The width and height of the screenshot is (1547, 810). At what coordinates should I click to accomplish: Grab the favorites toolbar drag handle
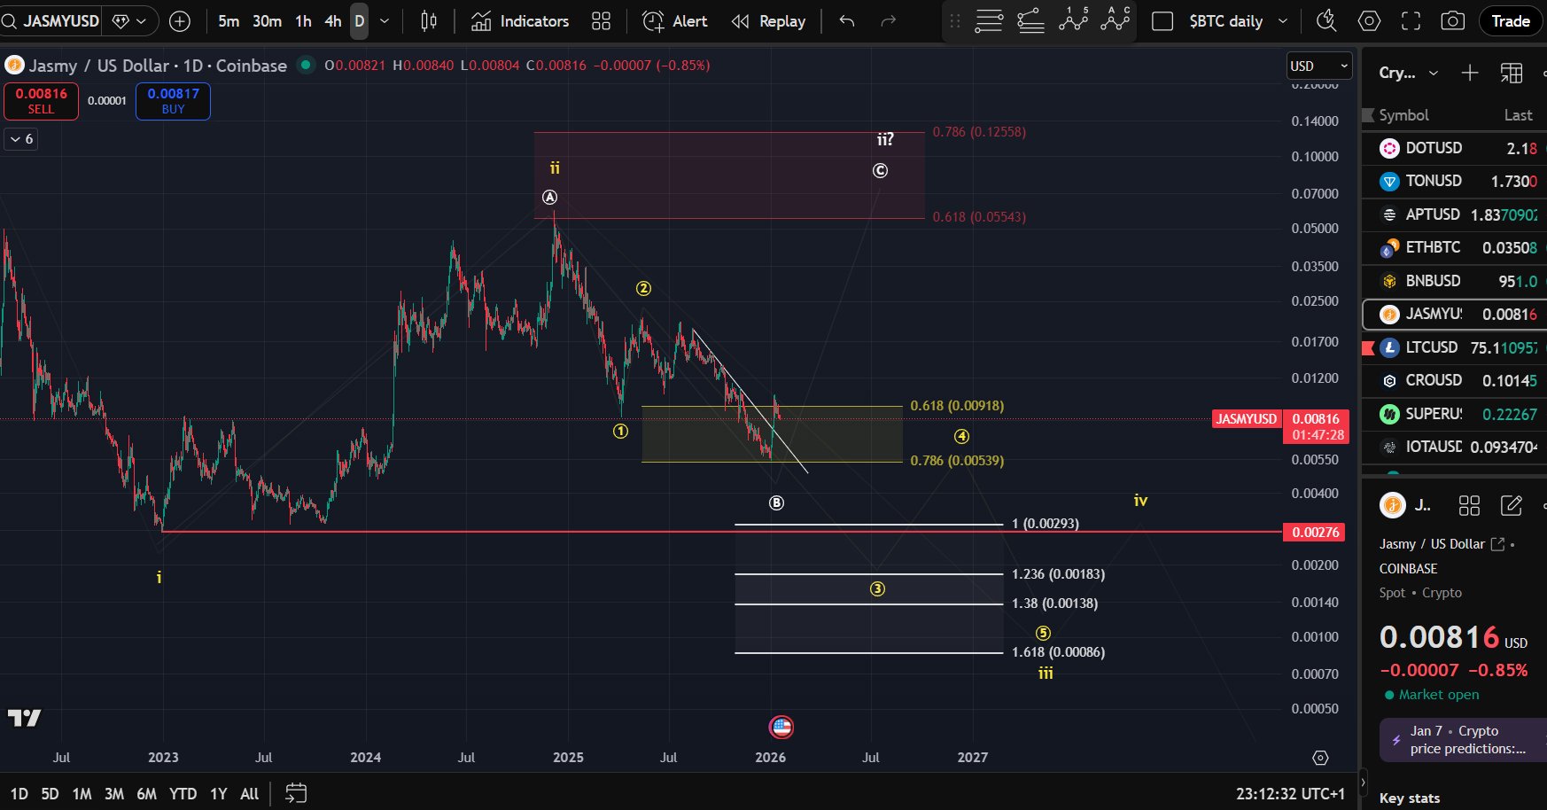point(955,21)
